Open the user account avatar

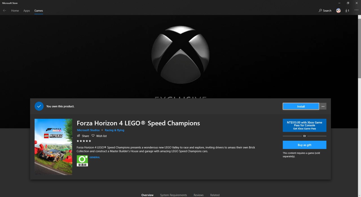click(338, 10)
